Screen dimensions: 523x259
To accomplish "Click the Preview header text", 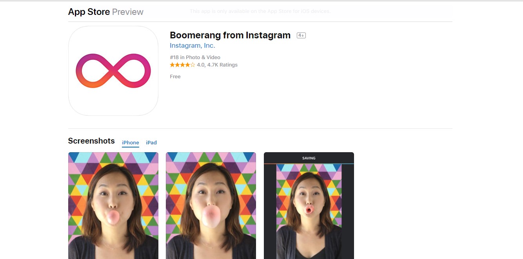I will (x=128, y=12).
